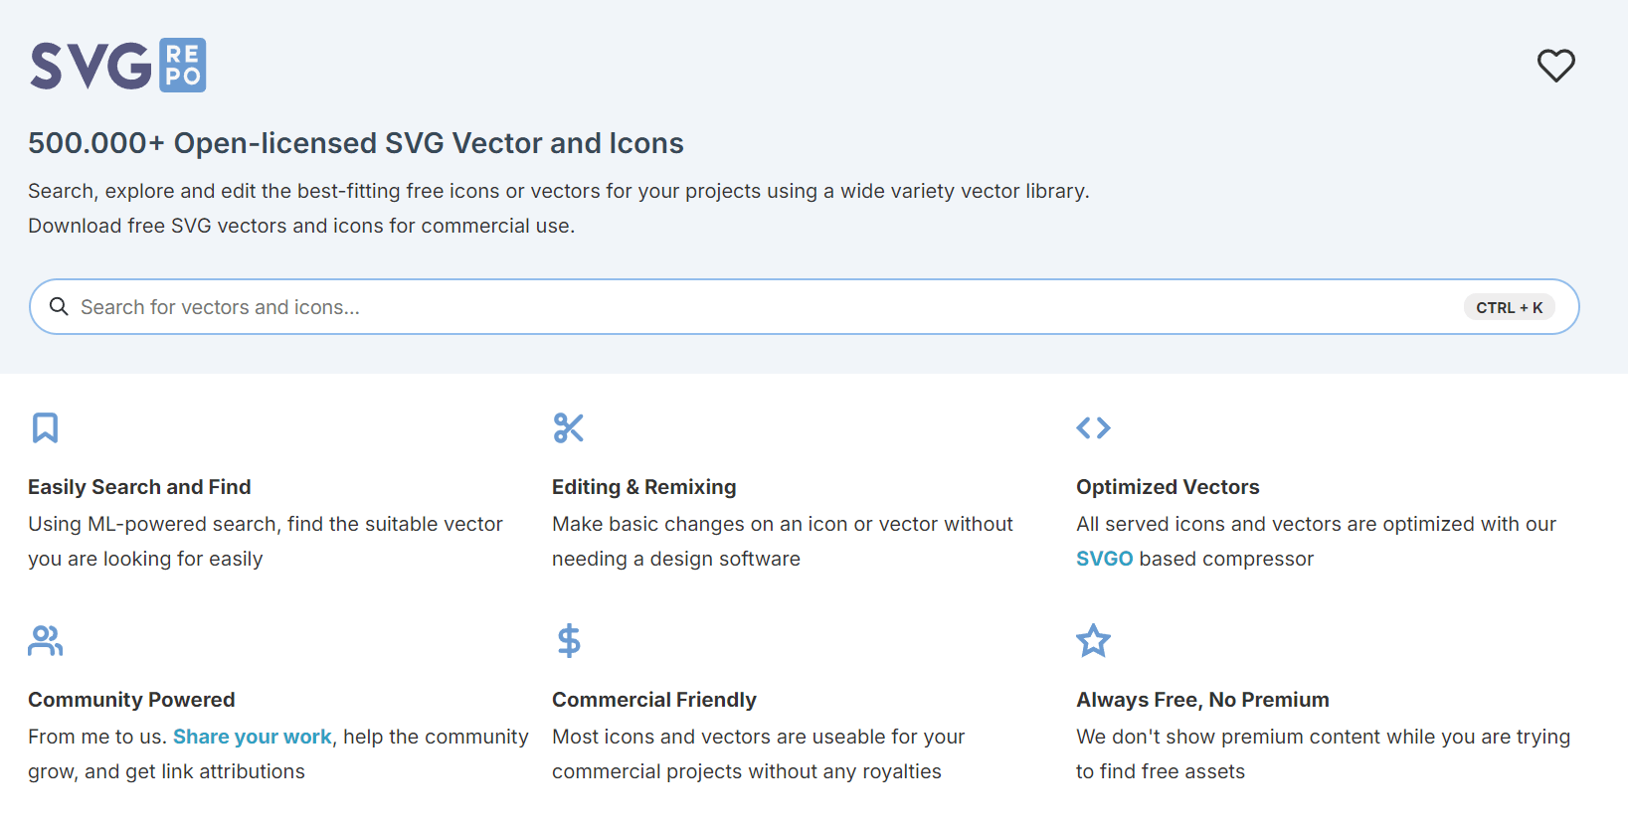
Task: Click 'Download free SVG vectors' description line
Action: (301, 226)
